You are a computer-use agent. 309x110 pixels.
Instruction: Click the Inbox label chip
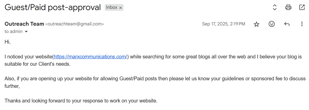pos(111,8)
